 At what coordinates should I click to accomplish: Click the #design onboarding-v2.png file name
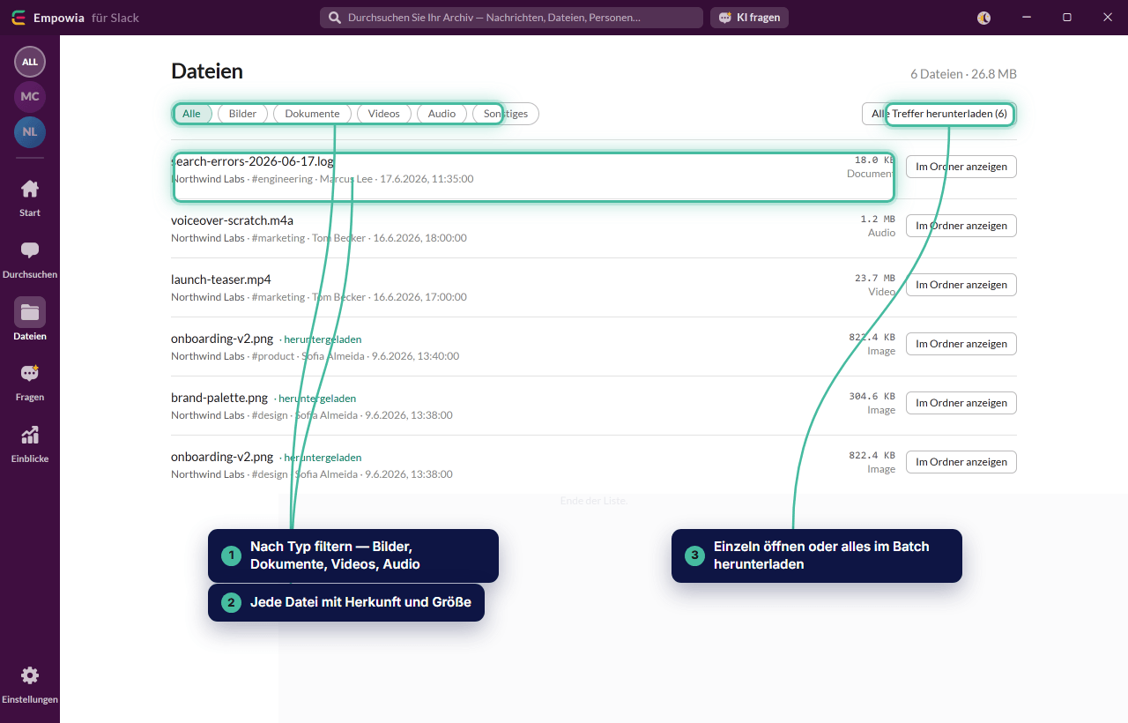click(x=222, y=457)
